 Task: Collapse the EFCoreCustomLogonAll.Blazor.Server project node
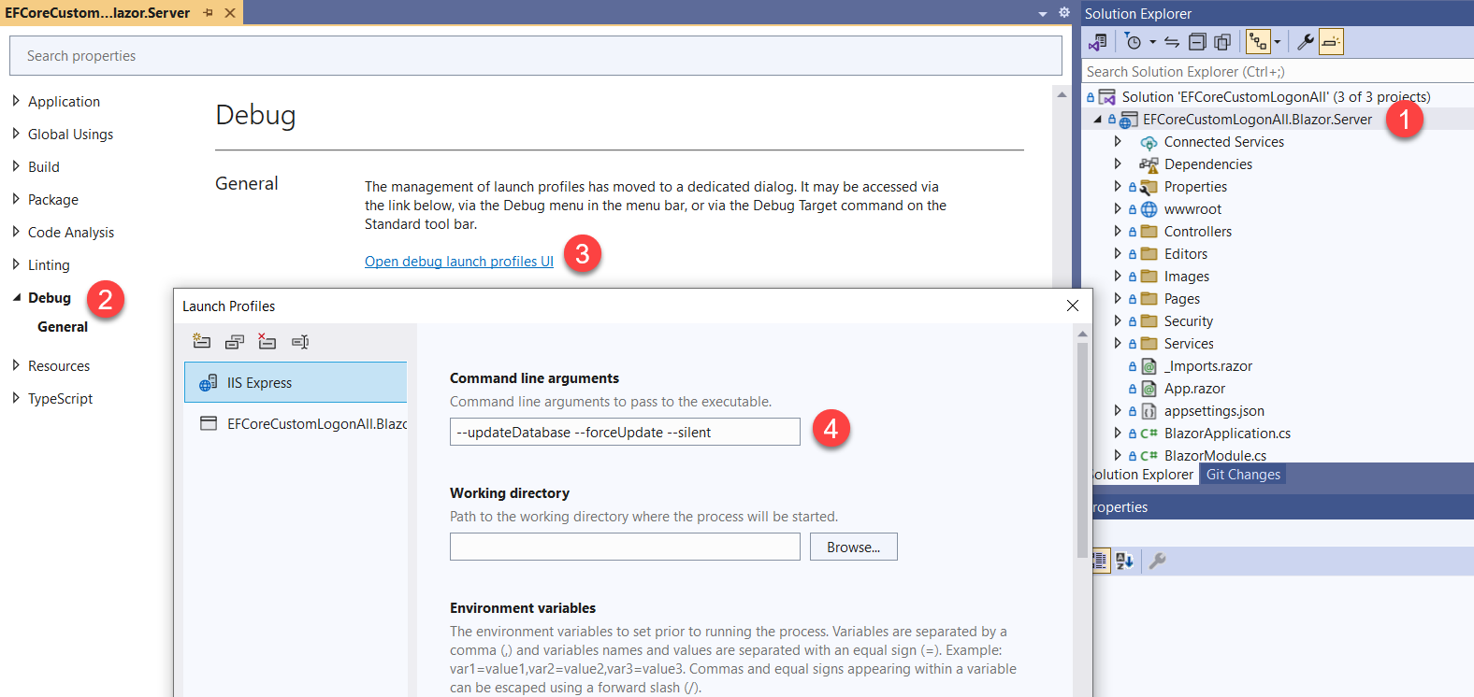pos(1098,120)
